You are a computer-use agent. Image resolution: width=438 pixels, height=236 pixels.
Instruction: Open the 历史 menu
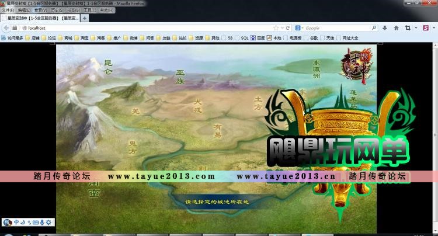point(57,10)
